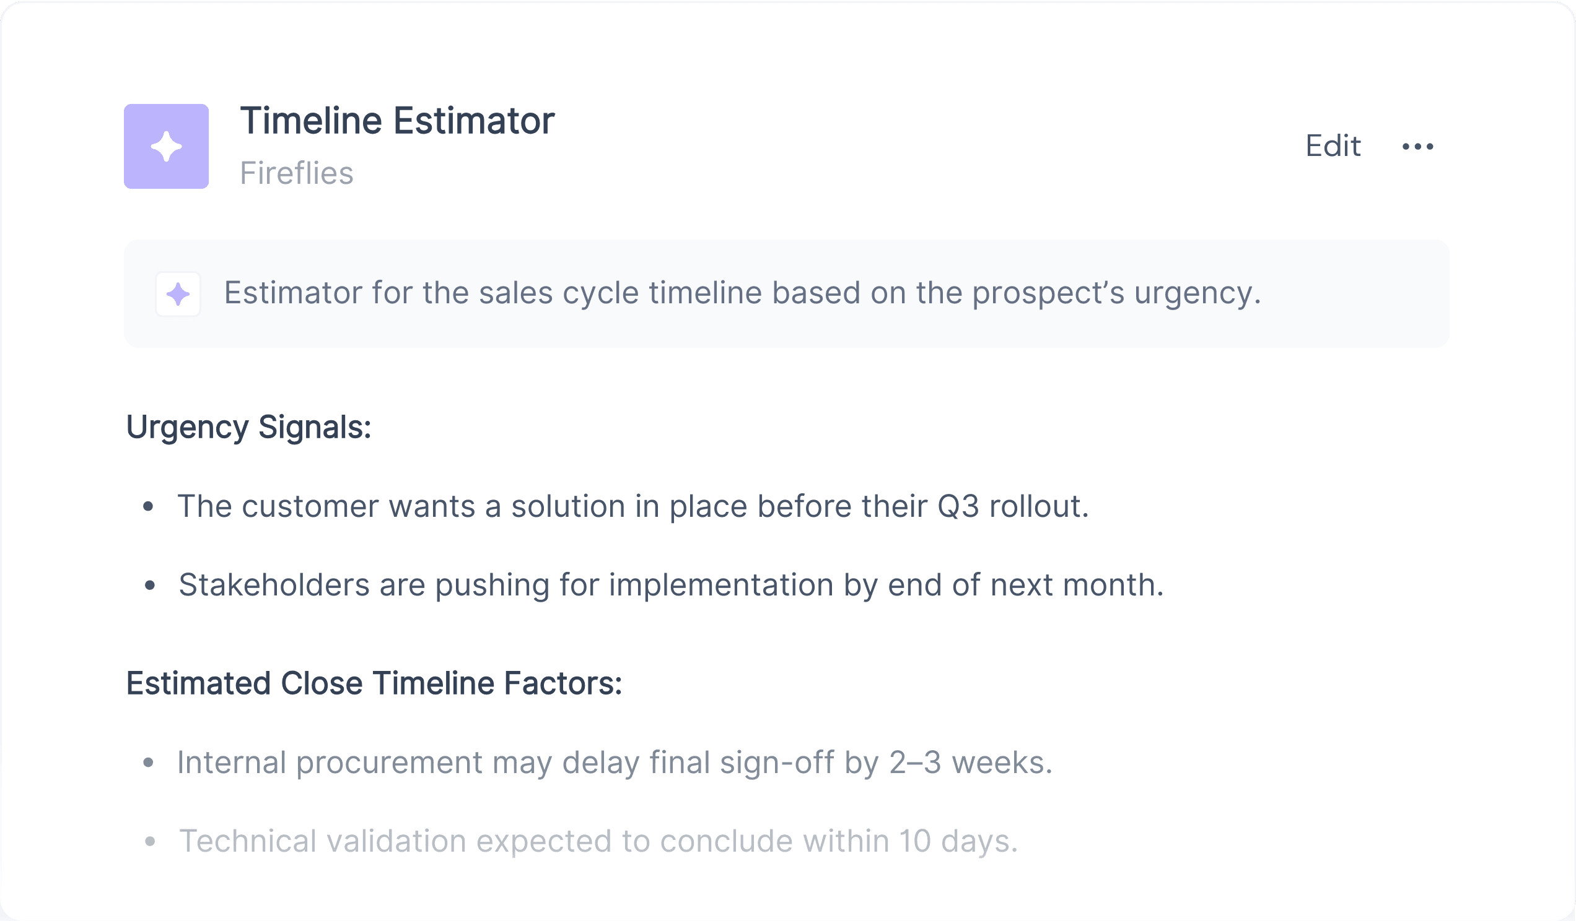Image resolution: width=1576 pixels, height=921 pixels.
Task: Select Estimated Close Timeline Factors heading
Action: [374, 683]
